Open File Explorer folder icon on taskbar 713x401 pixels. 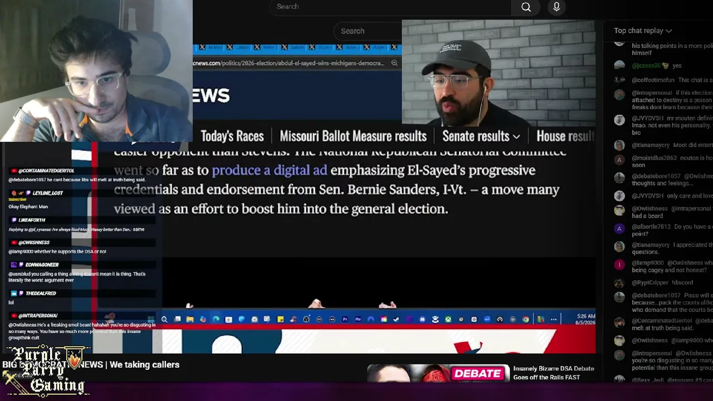(190, 319)
